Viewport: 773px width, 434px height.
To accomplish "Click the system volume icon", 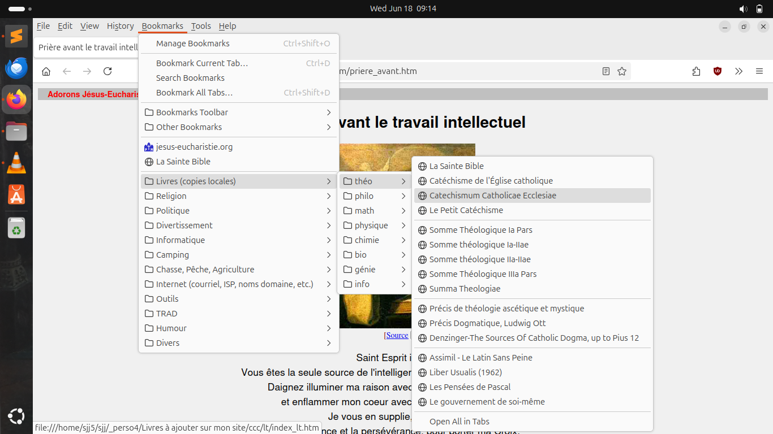I will (x=743, y=8).
